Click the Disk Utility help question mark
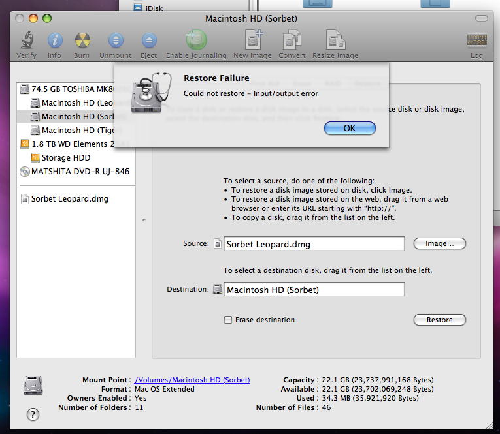500x434 pixels. coord(33,414)
